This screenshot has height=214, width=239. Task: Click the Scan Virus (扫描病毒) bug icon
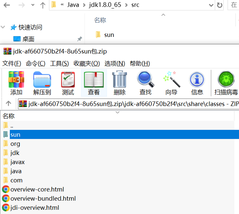[x=226, y=79]
